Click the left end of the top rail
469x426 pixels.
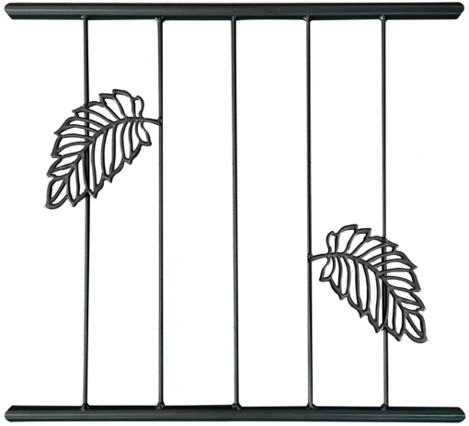click(x=9, y=11)
